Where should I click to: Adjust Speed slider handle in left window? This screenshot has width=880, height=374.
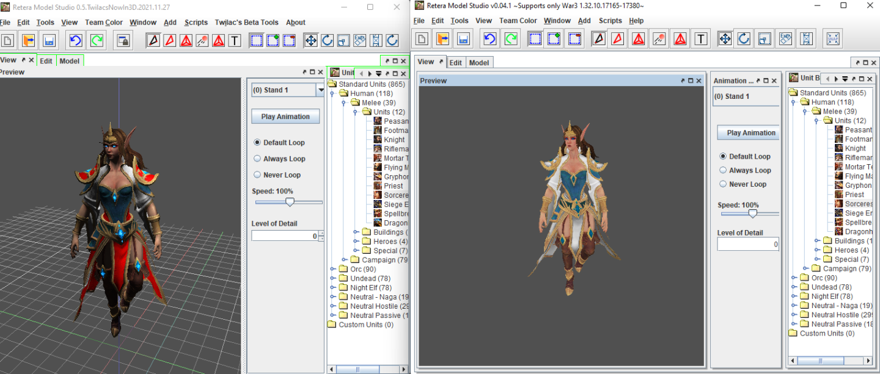(x=290, y=202)
